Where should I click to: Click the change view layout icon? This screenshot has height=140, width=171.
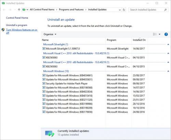[x=155, y=34]
